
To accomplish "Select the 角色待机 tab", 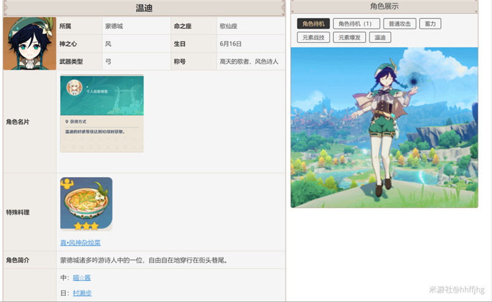I will [x=313, y=24].
